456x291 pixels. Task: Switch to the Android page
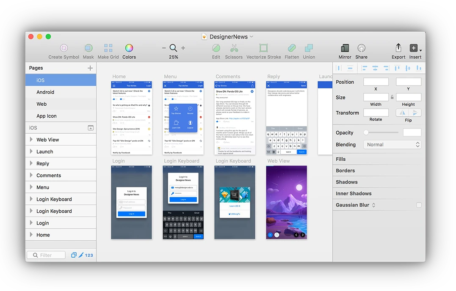45,92
